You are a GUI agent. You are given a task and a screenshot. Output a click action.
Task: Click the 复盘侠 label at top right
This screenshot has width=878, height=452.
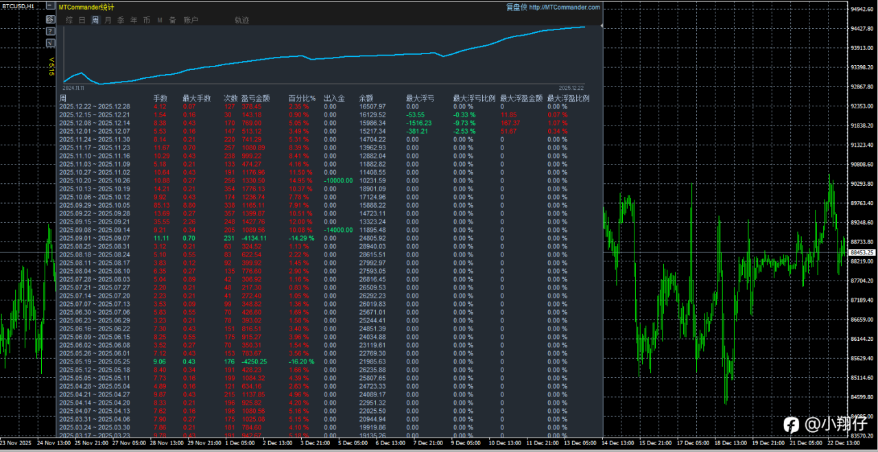(x=516, y=7)
